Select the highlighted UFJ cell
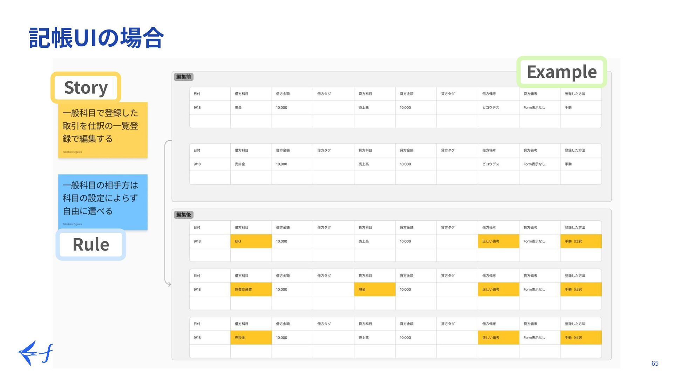Screen dimensions: 673x379 (x=251, y=241)
